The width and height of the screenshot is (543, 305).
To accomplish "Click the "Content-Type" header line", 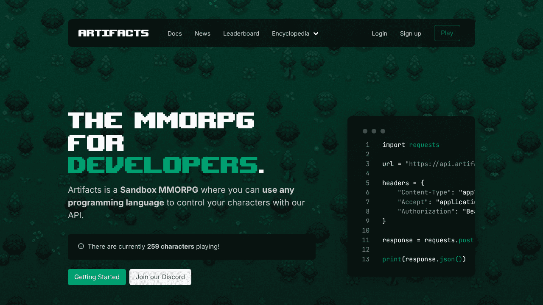I will pos(436,192).
